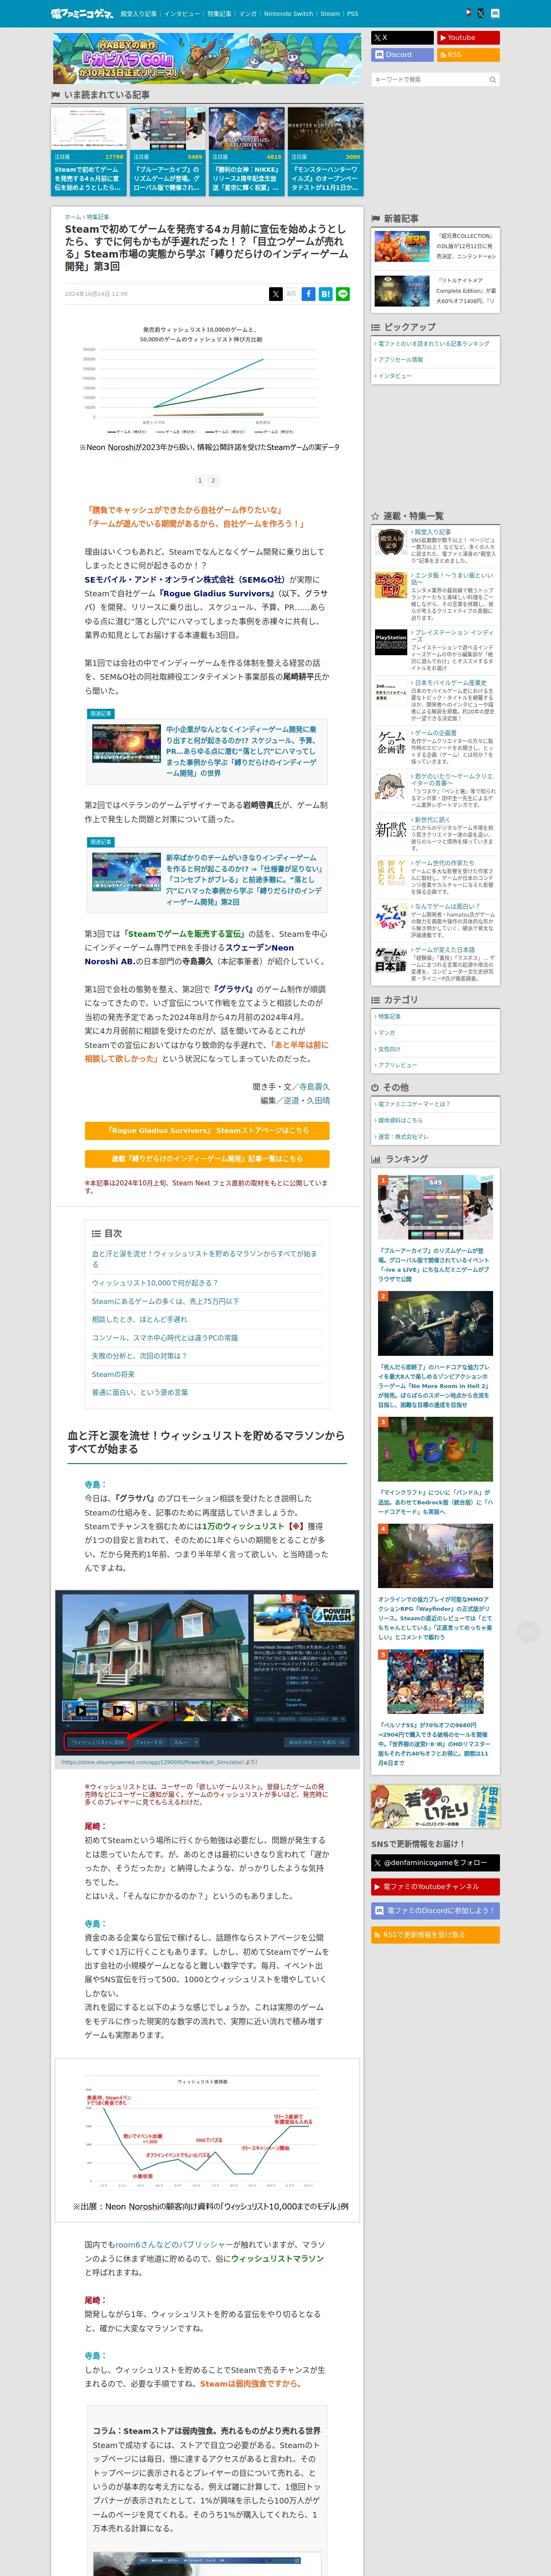
Task: Click 電ファミのDiscordに参加しよう button
Action: (x=435, y=1911)
